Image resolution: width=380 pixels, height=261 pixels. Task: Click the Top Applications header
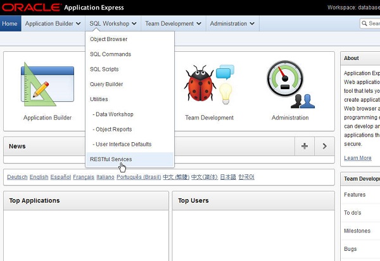pyautogui.click(x=34, y=200)
